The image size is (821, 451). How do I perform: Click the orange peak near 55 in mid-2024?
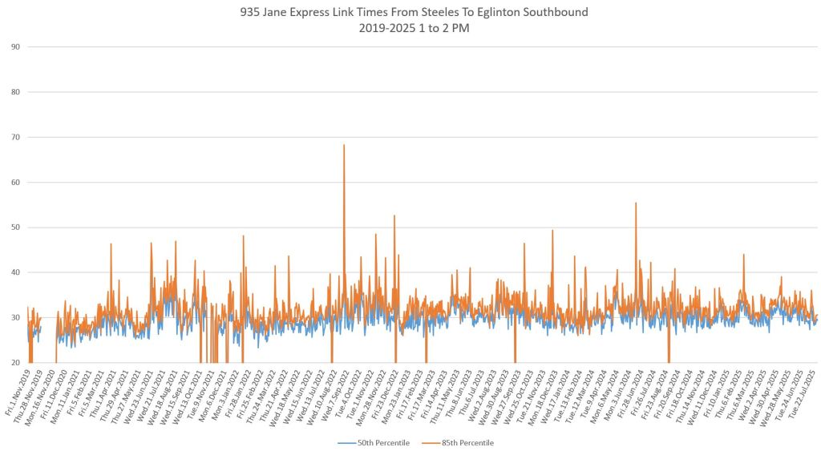(636, 203)
